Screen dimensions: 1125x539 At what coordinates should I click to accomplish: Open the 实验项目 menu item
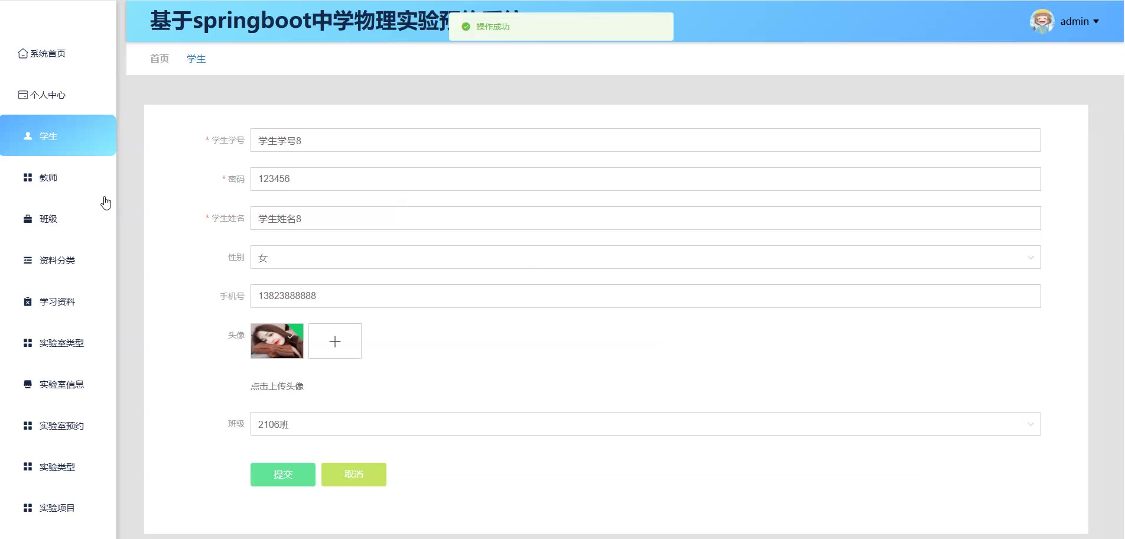click(x=58, y=508)
